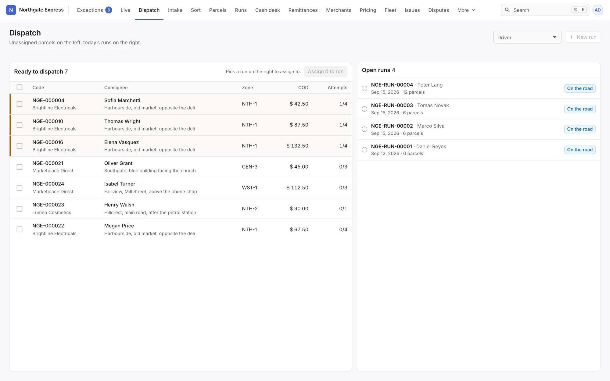
Task: Check the NGE-000022 parcel checkbox
Action: tap(20, 230)
